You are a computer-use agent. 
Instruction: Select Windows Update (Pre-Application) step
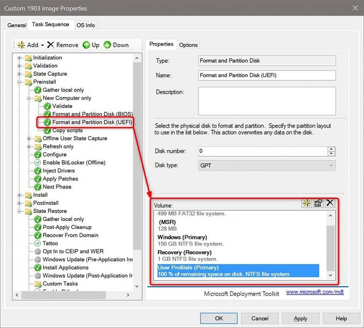(87, 260)
